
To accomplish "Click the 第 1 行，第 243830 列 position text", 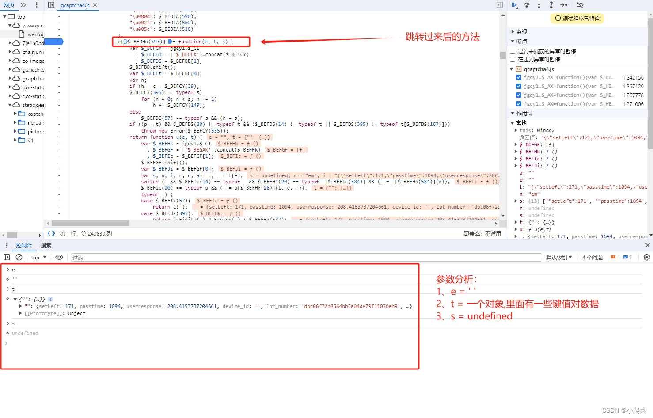I will [x=86, y=233].
